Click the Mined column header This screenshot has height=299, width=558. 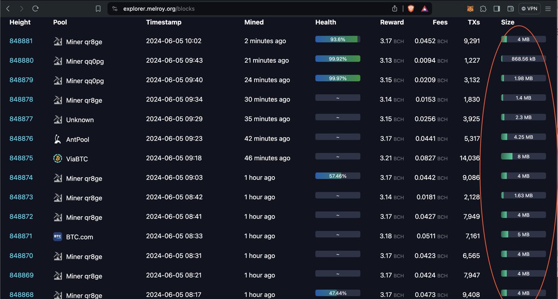click(254, 22)
